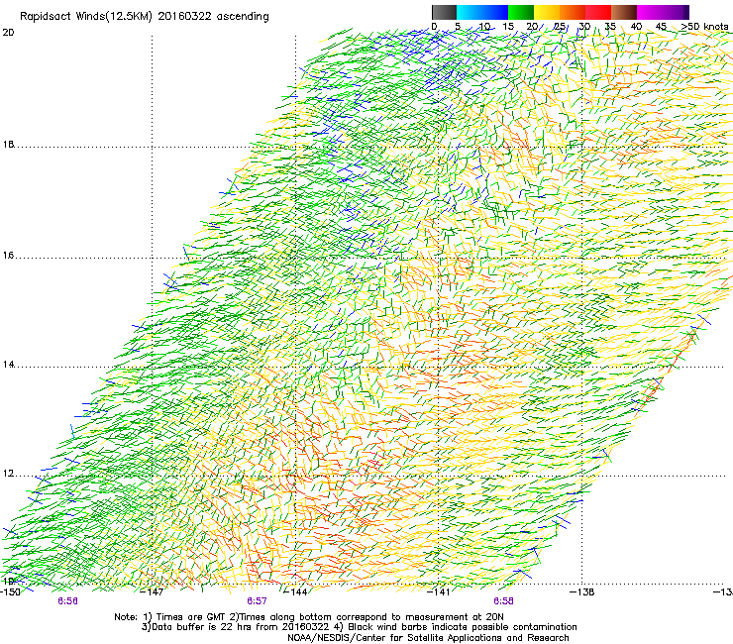Click the '20160322 ascending' date text
The height and width of the screenshot is (644, 733).
(x=213, y=17)
